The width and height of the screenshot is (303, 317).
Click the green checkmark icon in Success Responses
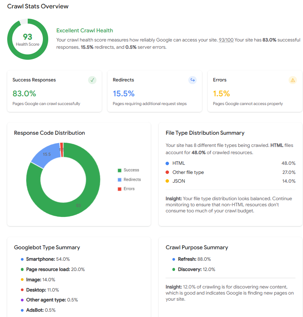click(x=92, y=80)
